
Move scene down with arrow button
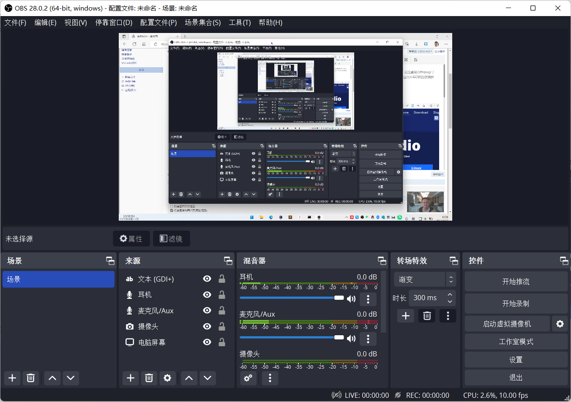[x=71, y=378]
